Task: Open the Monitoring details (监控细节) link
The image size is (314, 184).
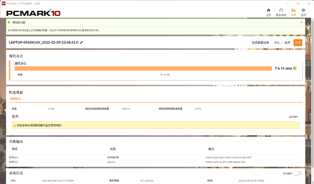Action: [293, 117]
